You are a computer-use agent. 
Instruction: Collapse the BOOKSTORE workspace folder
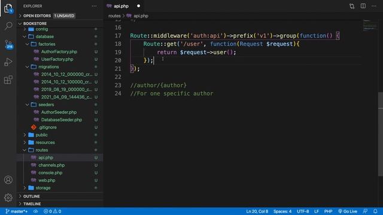[60, 24]
